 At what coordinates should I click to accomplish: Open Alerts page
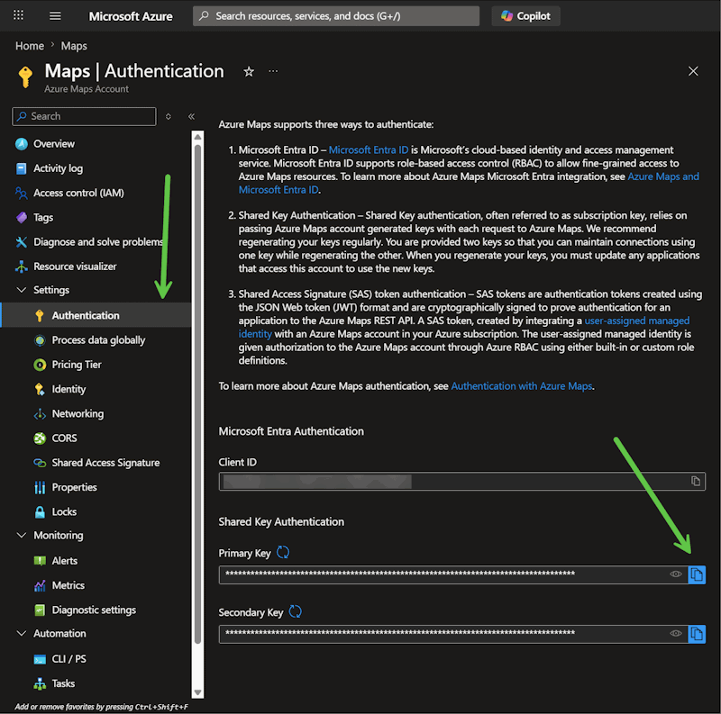[x=64, y=561]
